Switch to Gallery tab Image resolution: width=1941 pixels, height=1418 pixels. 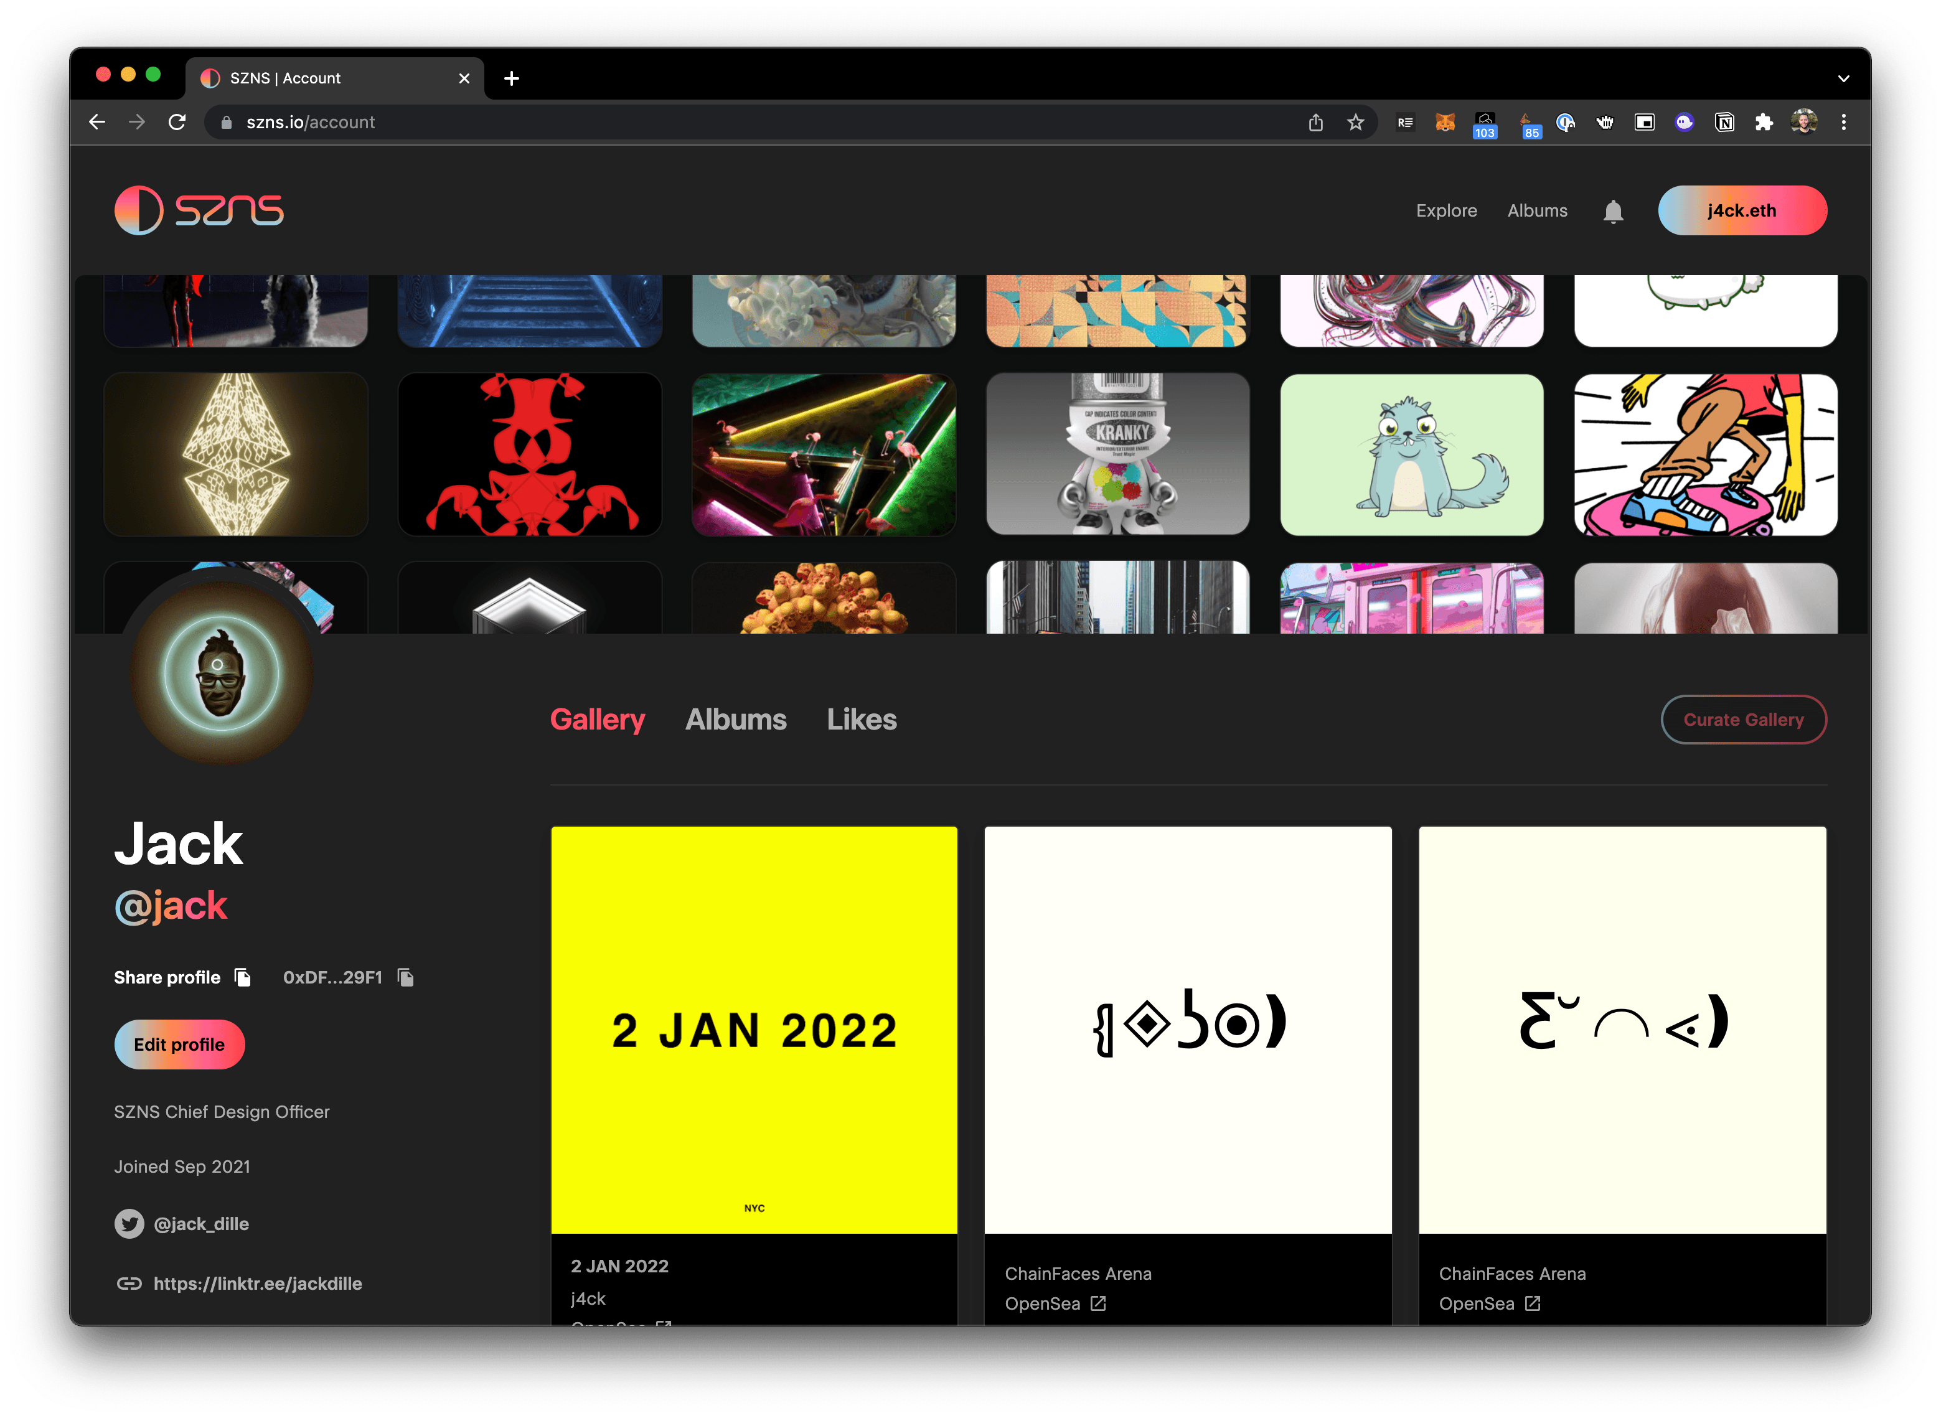(x=598, y=720)
